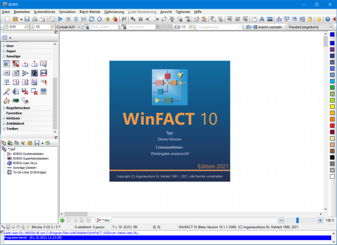
Task: Expand the Super block category
Action: pos(27,51)
